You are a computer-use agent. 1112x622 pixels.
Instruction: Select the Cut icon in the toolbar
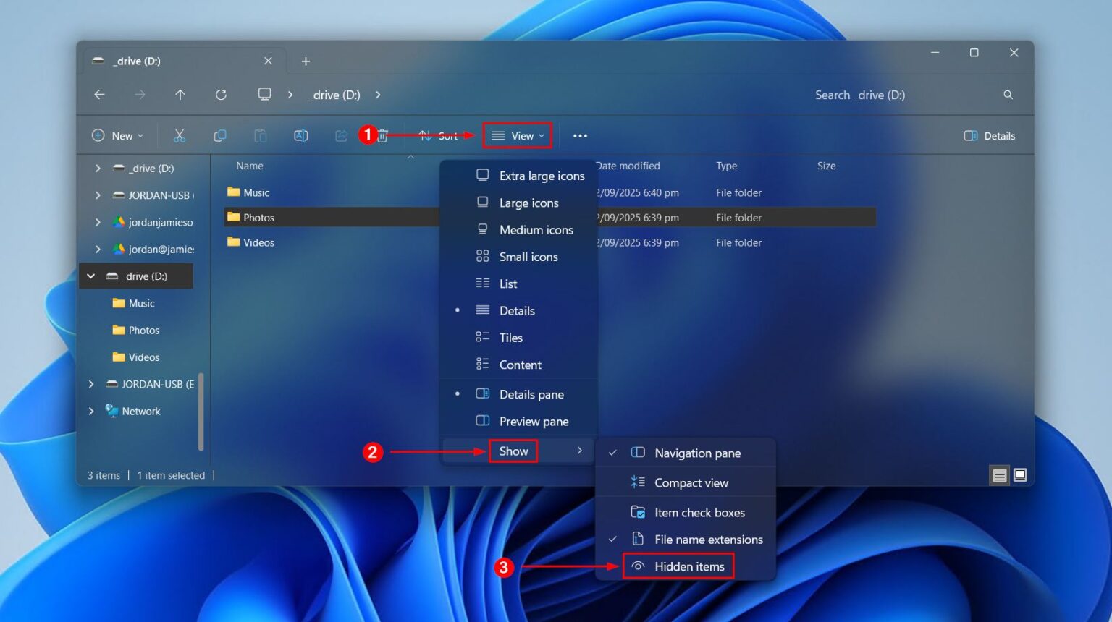point(180,135)
